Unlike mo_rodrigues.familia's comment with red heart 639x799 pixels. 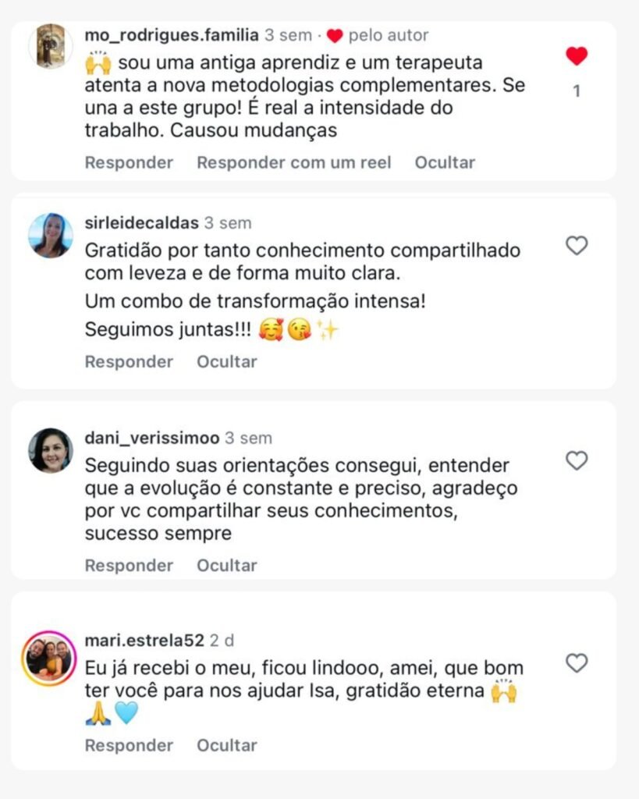coord(577,56)
